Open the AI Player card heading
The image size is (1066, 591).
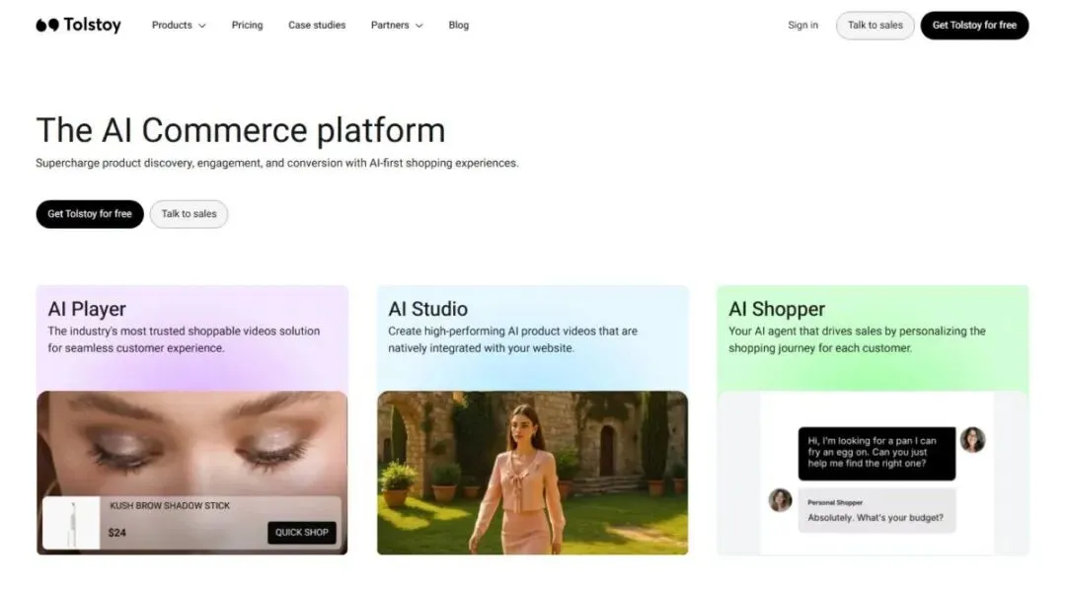click(87, 309)
